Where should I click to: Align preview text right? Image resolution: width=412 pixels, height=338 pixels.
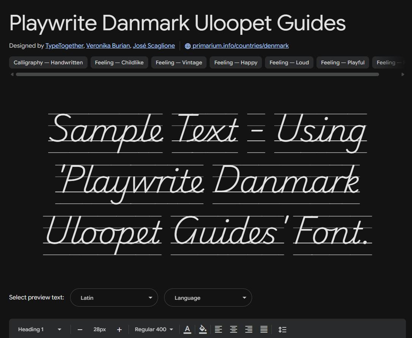pyautogui.click(x=249, y=329)
